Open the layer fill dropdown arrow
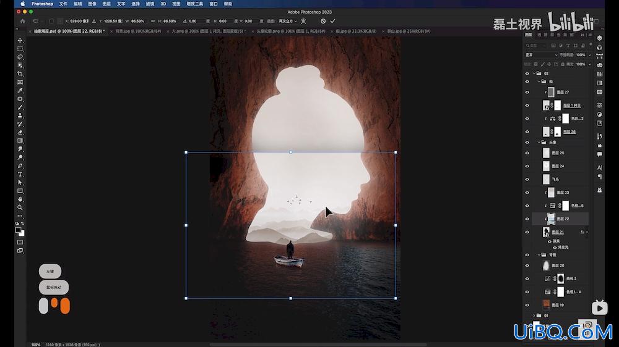Image resolution: width=619 pixels, height=347 pixels. (589, 64)
